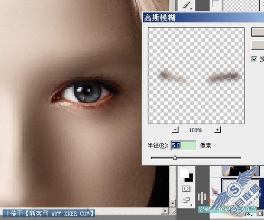264x220 pixels.
Task: Click the top dialog button (OK)
Action: coord(258,32)
